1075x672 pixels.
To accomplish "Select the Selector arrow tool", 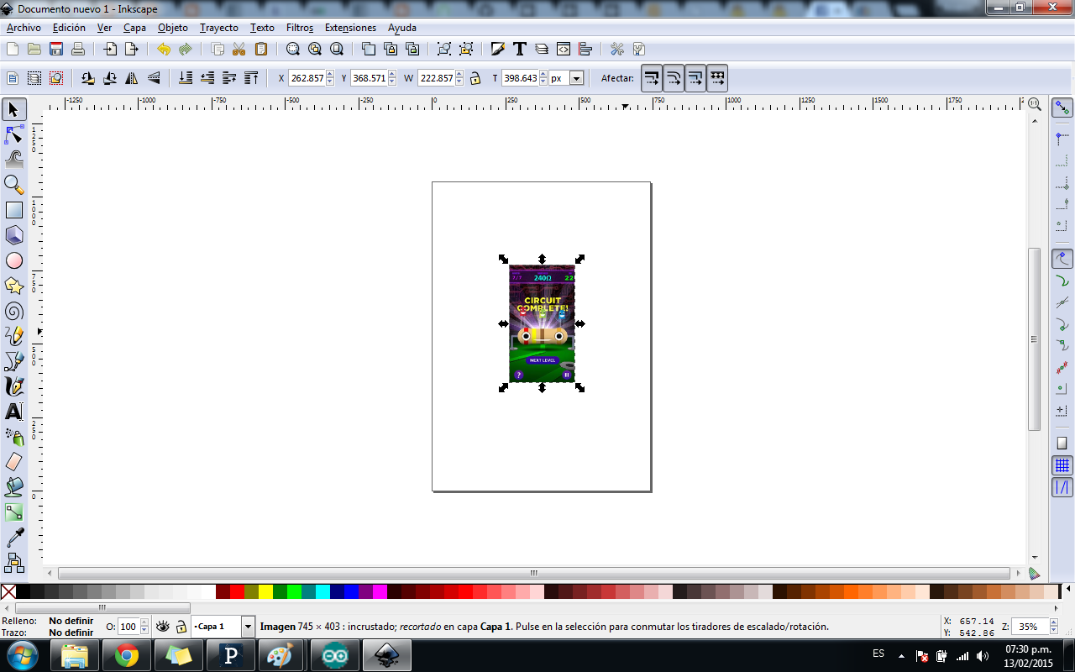I will pos(14,109).
